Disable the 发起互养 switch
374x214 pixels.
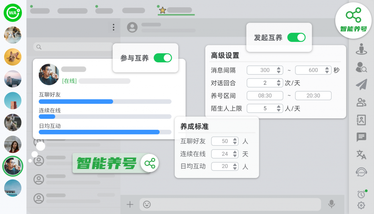(x=296, y=38)
